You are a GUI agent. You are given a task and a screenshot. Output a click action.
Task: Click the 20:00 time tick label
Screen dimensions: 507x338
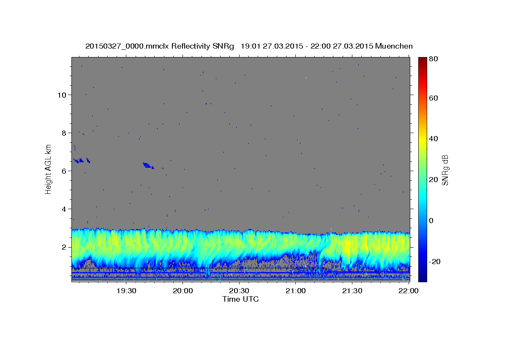pos(183,291)
